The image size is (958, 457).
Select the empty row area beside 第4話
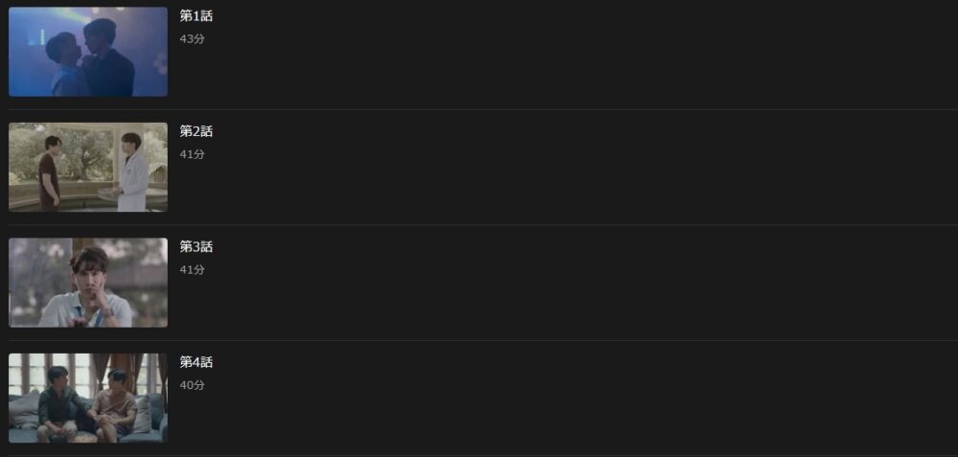coord(575,398)
